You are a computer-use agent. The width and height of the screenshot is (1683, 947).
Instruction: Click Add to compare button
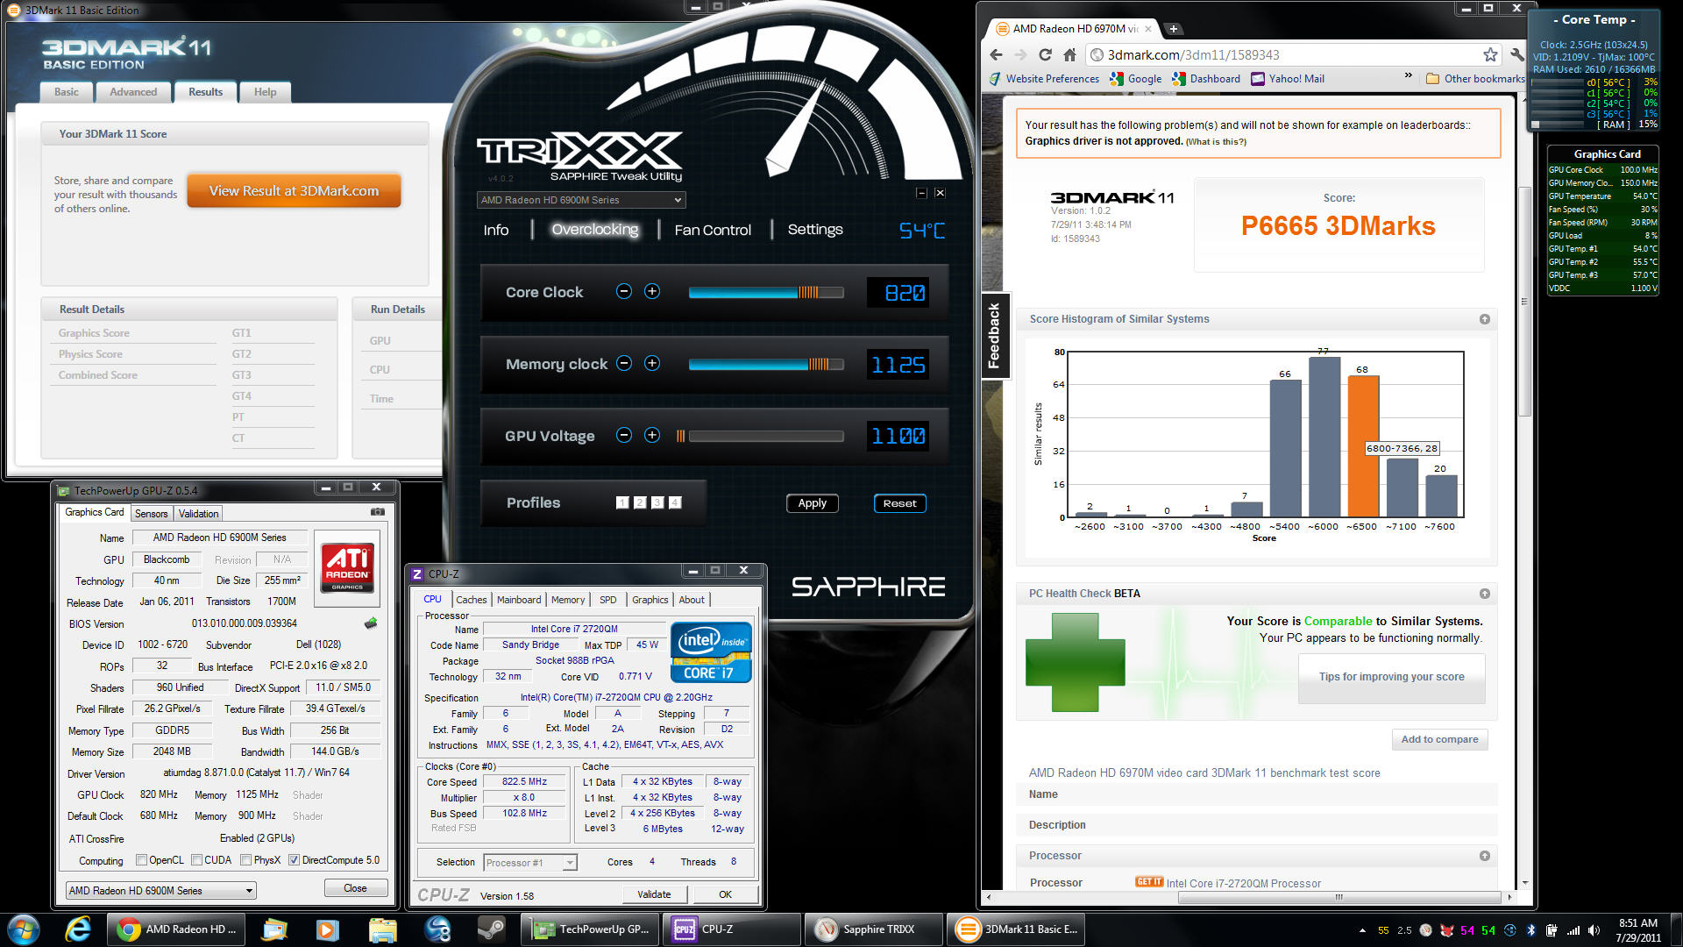tap(1439, 739)
